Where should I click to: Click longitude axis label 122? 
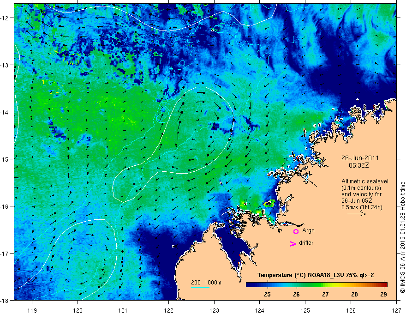[168, 310]
